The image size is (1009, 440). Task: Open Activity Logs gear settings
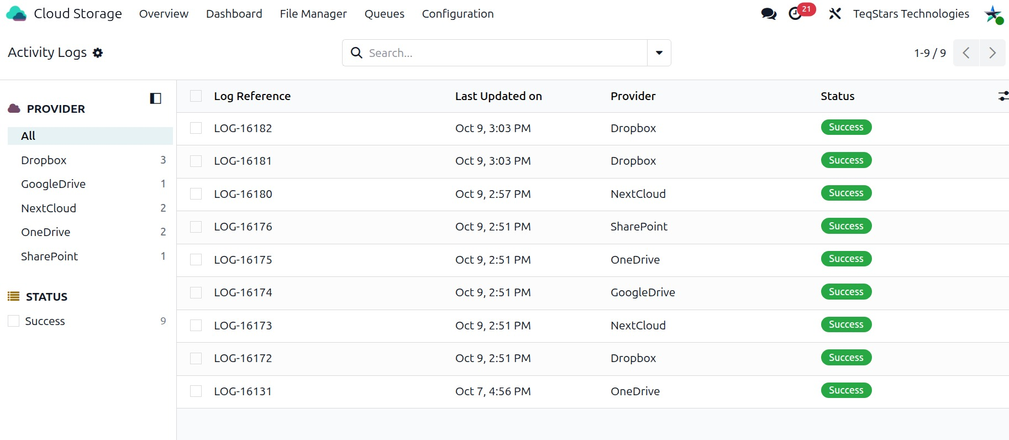point(98,53)
